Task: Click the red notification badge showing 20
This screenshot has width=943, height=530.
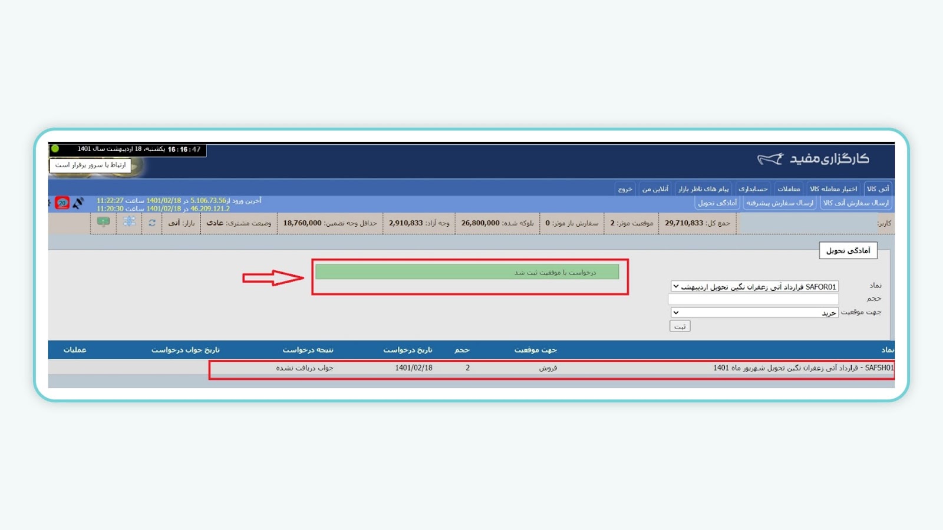Action: (x=62, y=203)
